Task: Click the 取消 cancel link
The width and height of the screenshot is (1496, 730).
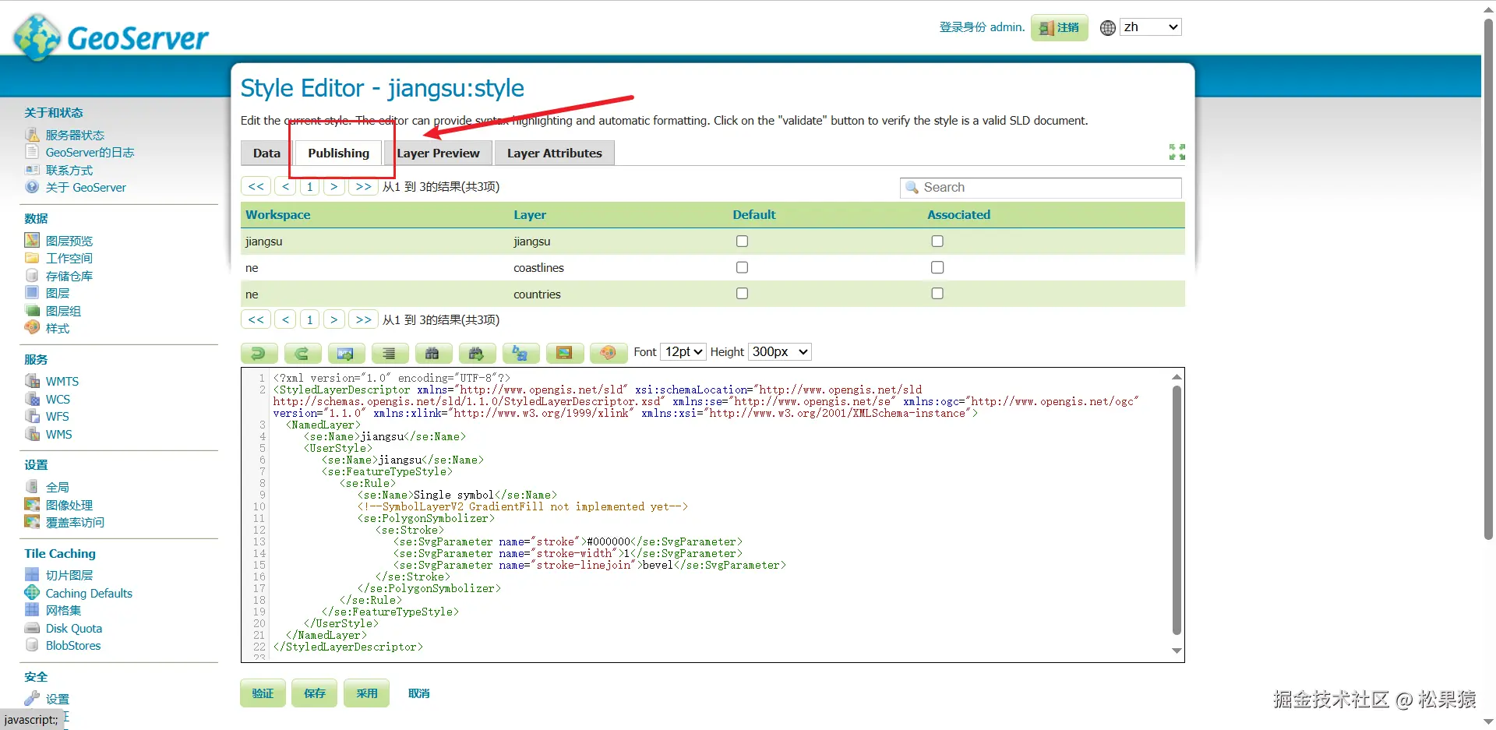Action: pos(419,693)
